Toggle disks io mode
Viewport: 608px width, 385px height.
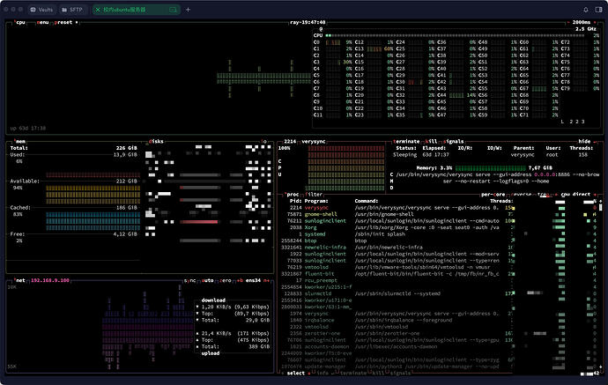[264, 142]
